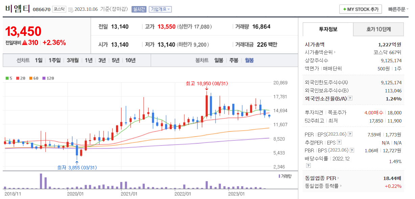Open help icon next to PER EPS(2023.06)
The height and width of the screenshot is (199, 415).
tap(350, 134)
